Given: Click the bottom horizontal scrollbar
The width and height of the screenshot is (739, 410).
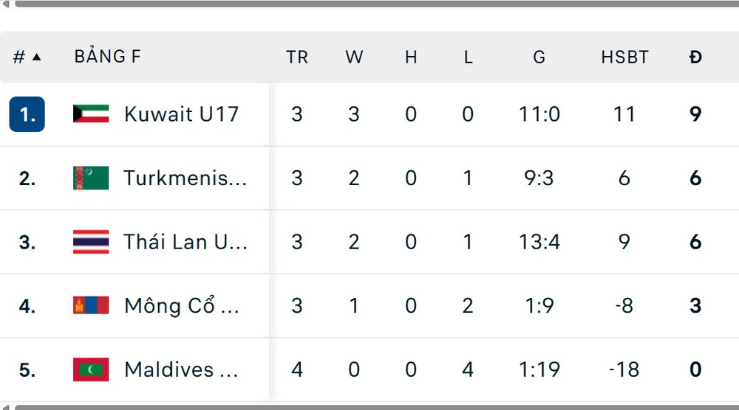Looking at the screenshot, I should coord(369,406).
